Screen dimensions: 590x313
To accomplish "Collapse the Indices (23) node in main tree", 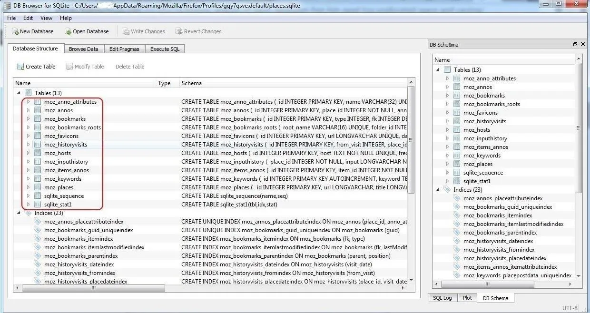I will (19, 213).
